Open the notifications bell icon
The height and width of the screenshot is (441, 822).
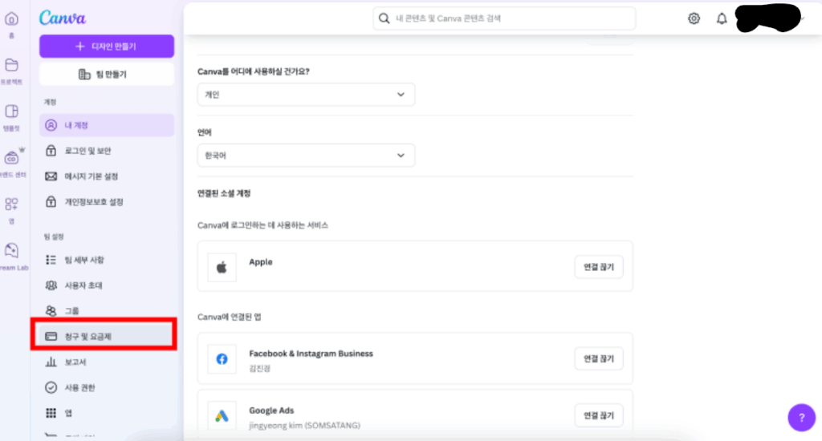(x=722, y=19)
